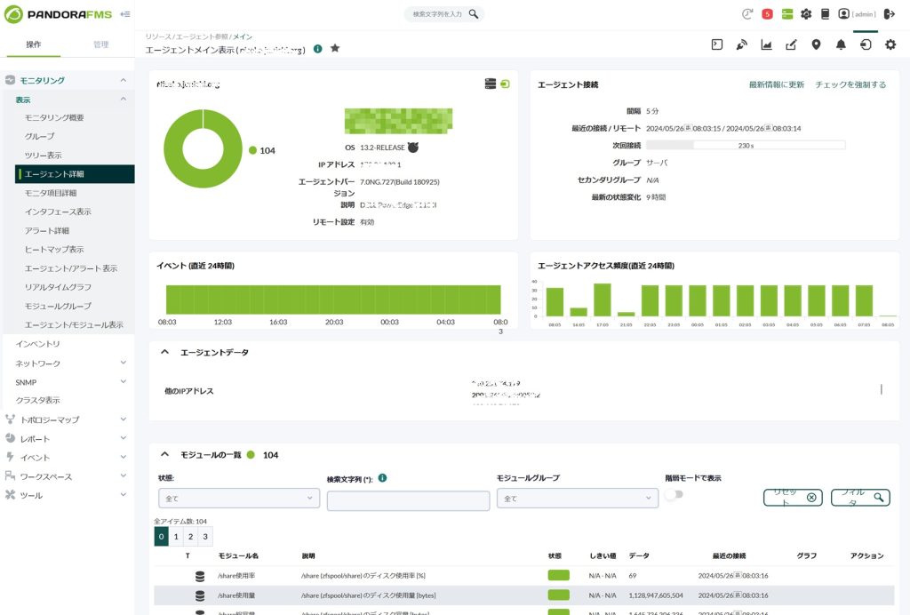The image size is (910, 615).
Task: Expand the レポート menu
Action: coord(123,438)
